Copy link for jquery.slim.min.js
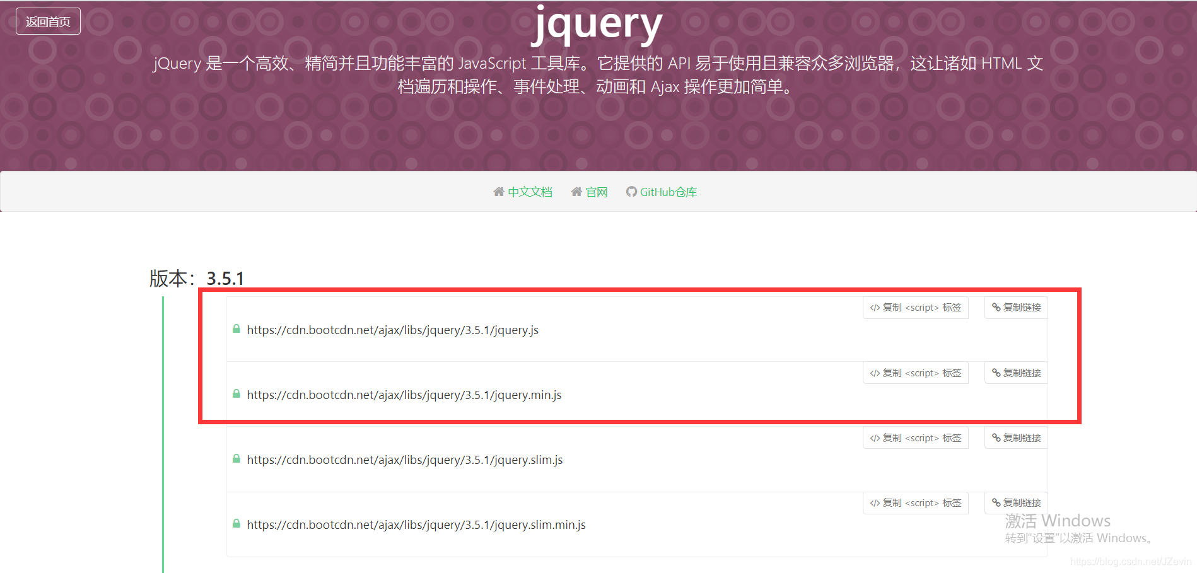 tap(1016, 502)
